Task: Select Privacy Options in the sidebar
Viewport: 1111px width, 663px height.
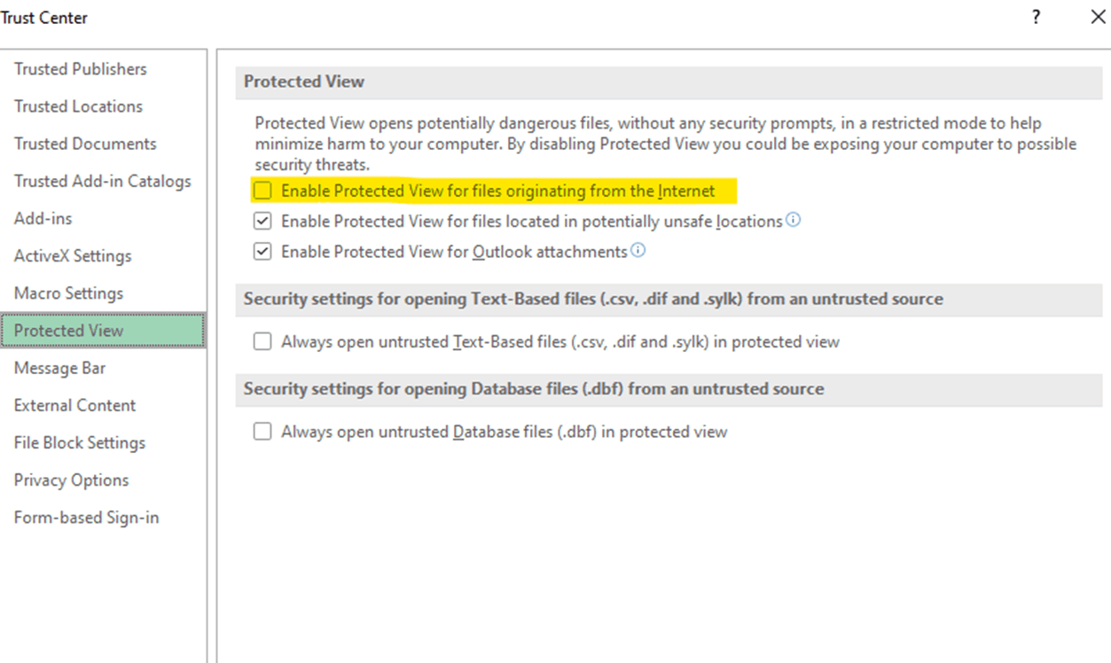Action: [x=72, y=480]
